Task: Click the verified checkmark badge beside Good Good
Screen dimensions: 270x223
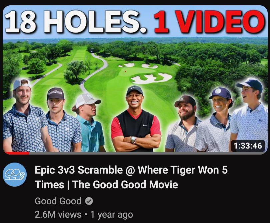Action: [89, 201]
